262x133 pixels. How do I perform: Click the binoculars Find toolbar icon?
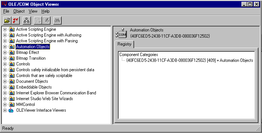(57, 21)
